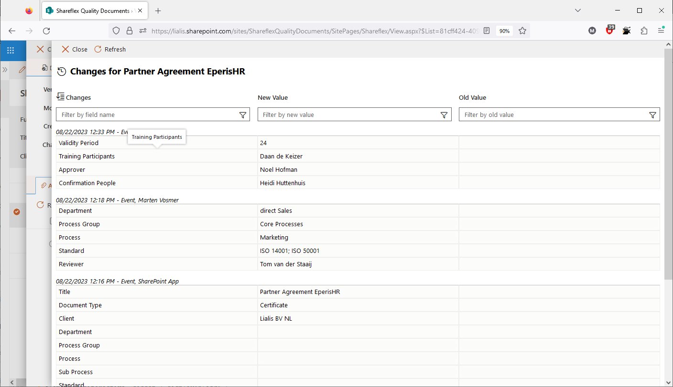
Task: Click the orange checkmark icon in background list
Action: click(17, 211)
